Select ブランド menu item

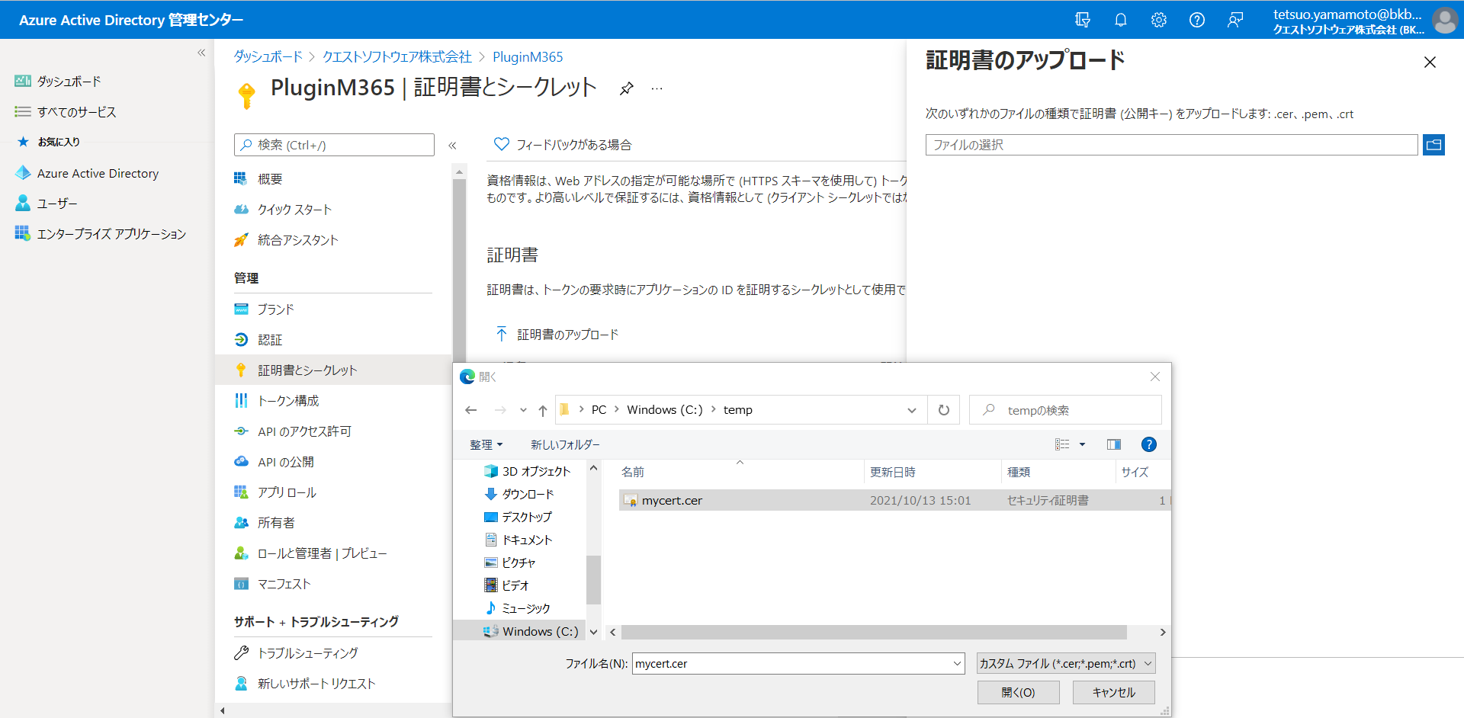(275, 309)
